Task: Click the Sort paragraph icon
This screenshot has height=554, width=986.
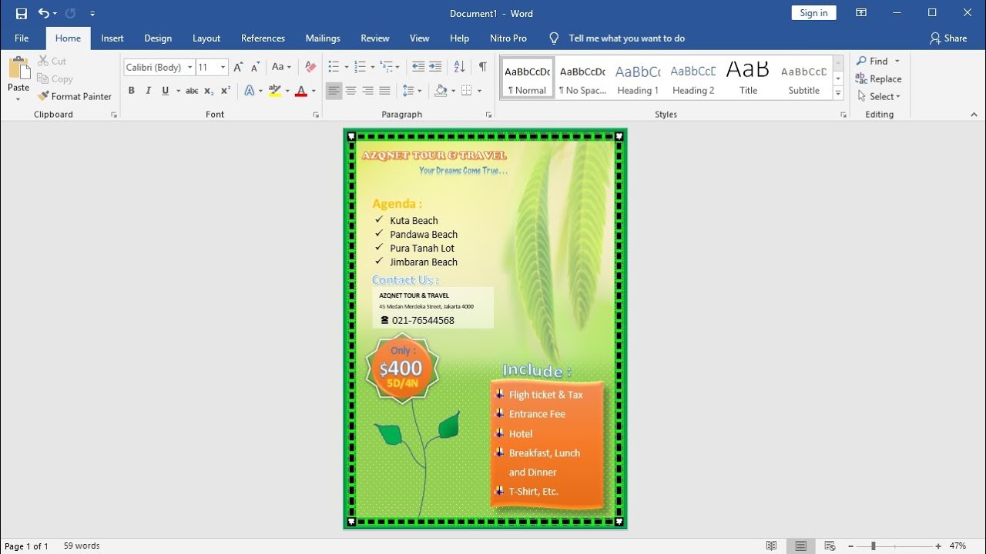Action: tap(459, 67)
